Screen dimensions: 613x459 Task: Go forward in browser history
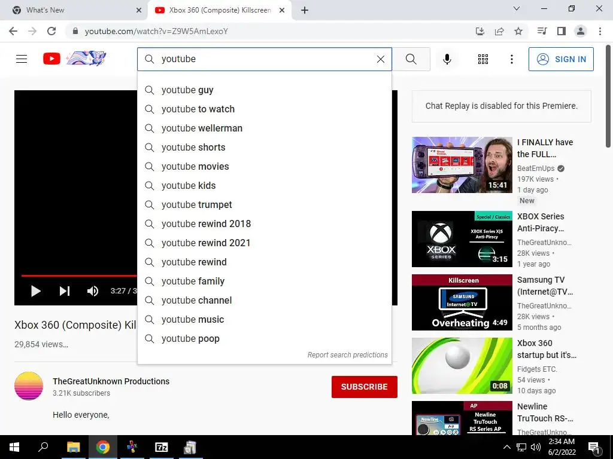32,31
